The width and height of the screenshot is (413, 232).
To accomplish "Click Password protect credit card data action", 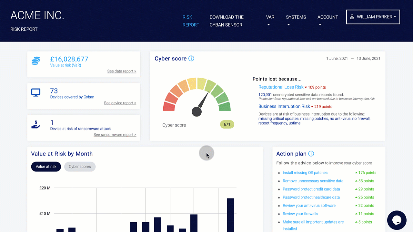I will [x=311, y=189].
